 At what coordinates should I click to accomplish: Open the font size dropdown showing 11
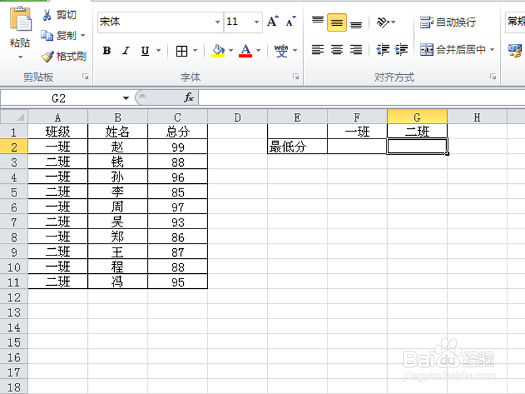point(257,22)
